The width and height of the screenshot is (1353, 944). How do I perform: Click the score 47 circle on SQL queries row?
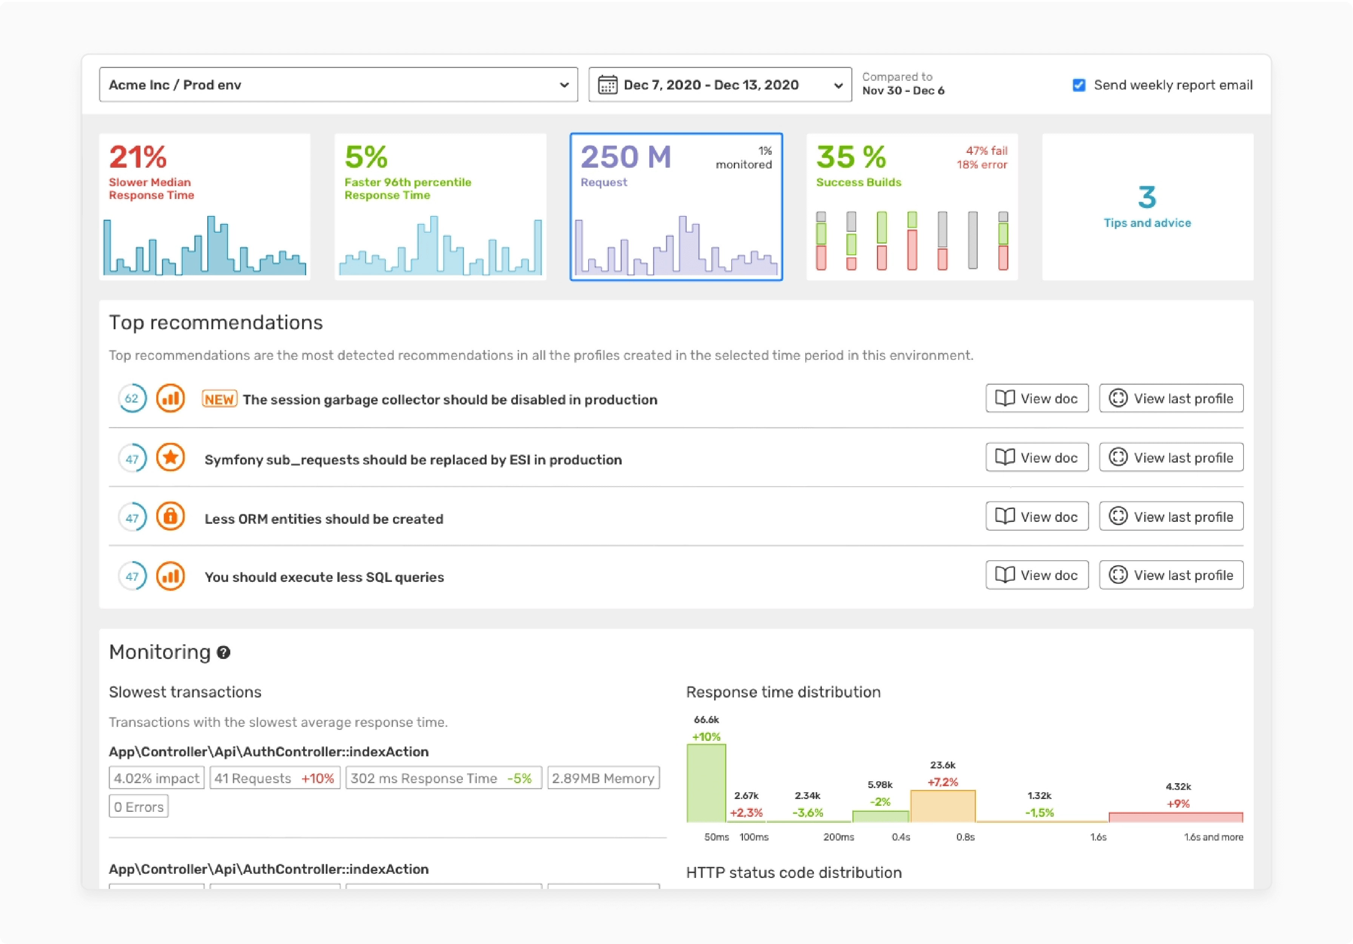point(132,576)
